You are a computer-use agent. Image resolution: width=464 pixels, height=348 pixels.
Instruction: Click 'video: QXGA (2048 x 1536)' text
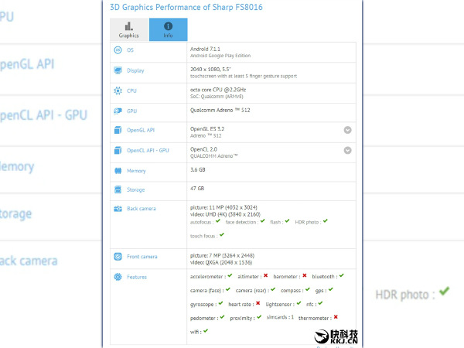(x=221, y=262)
